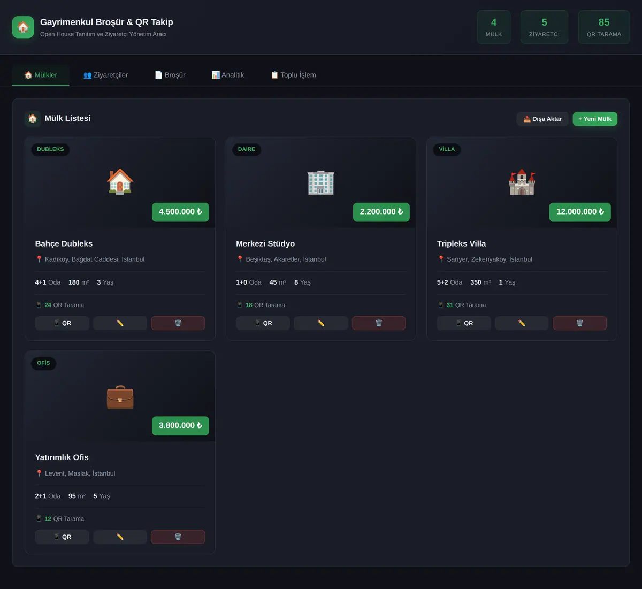This screenshot has width=642, height=589.
Task: Click the green house app logo icon
Action: (x=23, y=27)
